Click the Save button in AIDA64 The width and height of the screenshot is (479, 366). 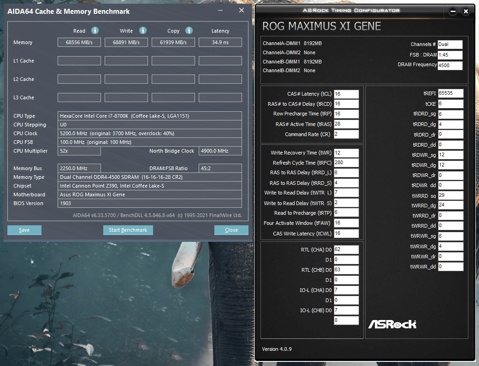pyautogui.click(x=24, y=230)
